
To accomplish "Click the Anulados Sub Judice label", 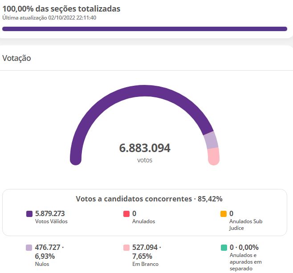I will [x=246, y=225].
